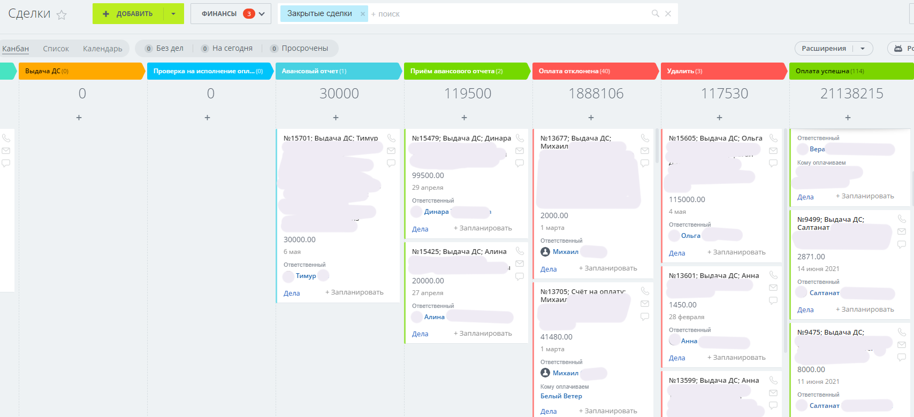This screenshot has height=417, width=914.
Task: Click Запланировать on deal №15701
Action: (354, 292)
